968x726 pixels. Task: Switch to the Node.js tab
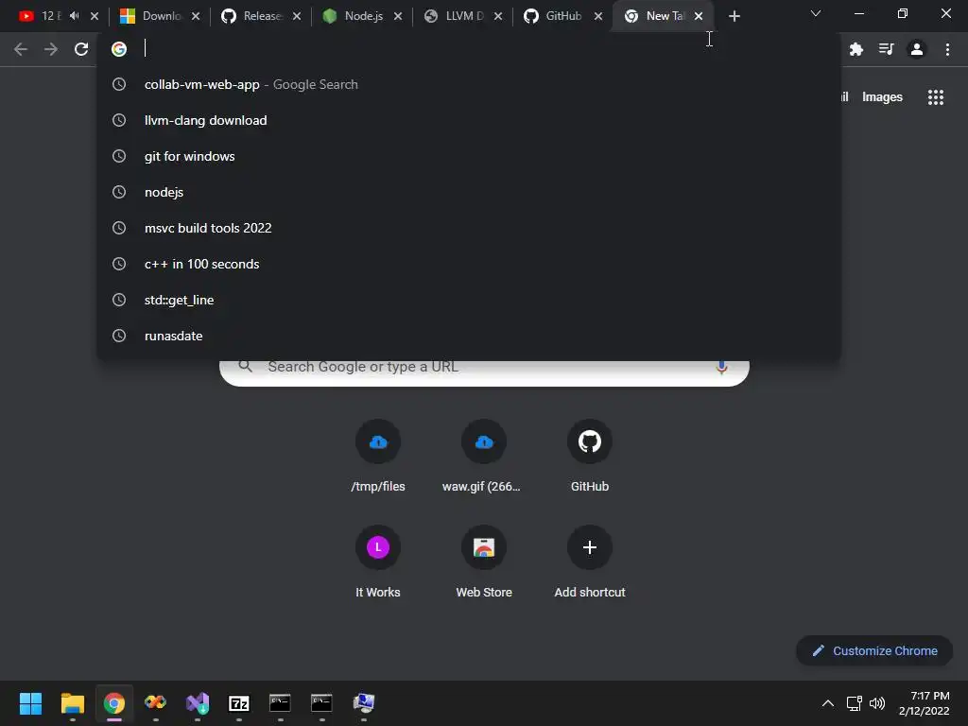point(362,16)
